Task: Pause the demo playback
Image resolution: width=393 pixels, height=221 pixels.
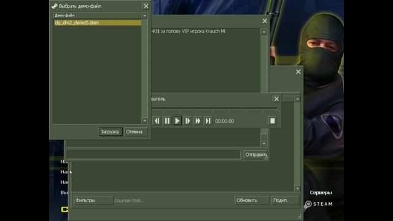Action: 167,121
